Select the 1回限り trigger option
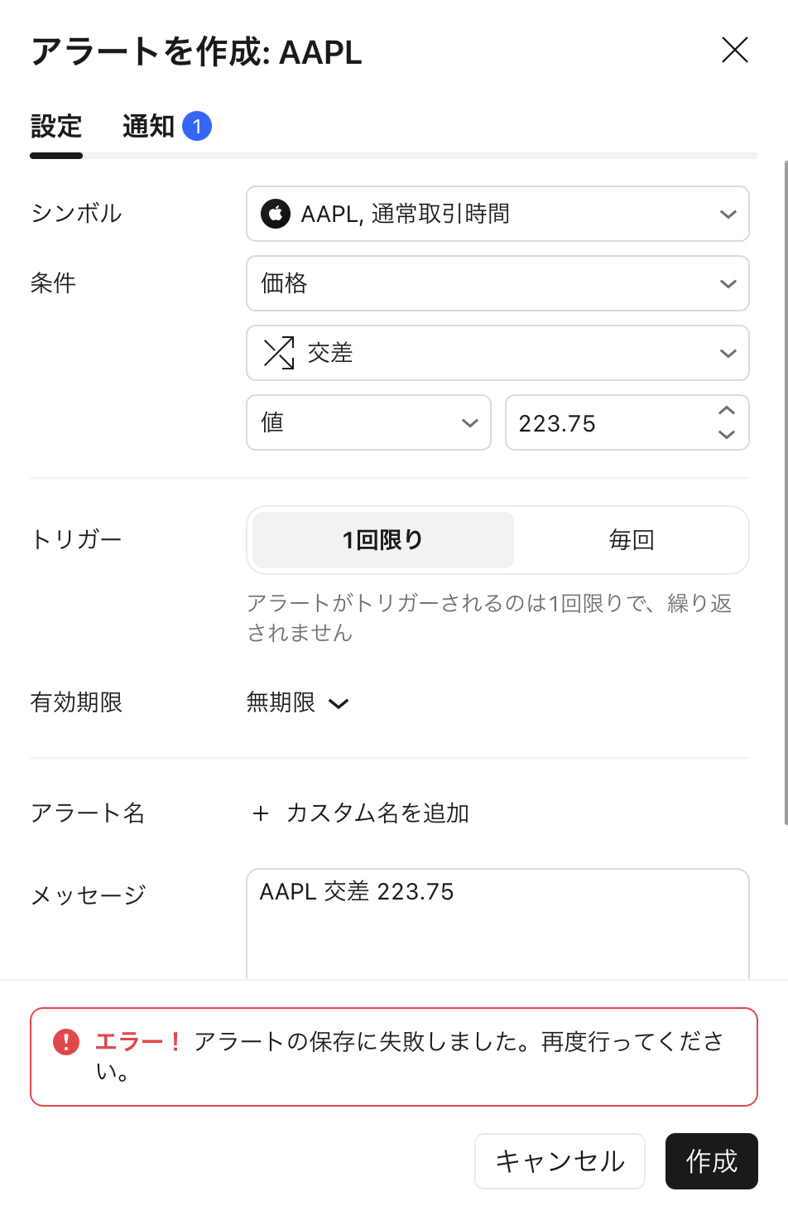Screen dimensions: 788x1206 (x=382, y=540)
